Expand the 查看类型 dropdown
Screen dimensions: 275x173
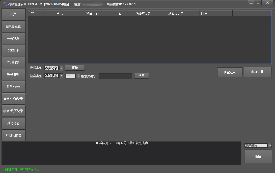tap(61, 68)
